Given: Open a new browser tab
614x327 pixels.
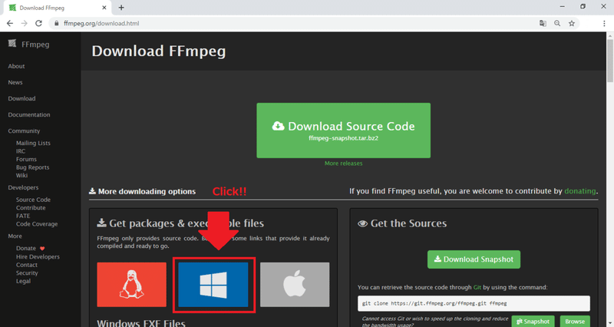Looking at the screenshot, I should pyautogui.click(x=121, y=8).
